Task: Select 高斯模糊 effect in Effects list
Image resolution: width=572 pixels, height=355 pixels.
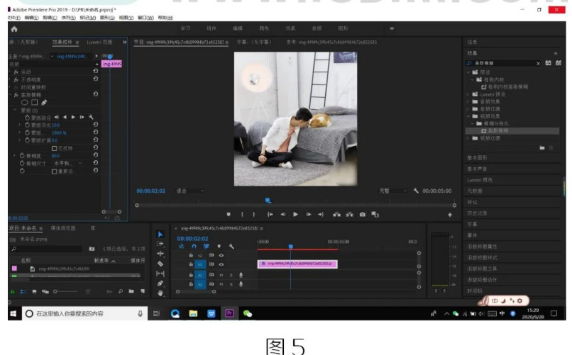Action: point(497,130)
